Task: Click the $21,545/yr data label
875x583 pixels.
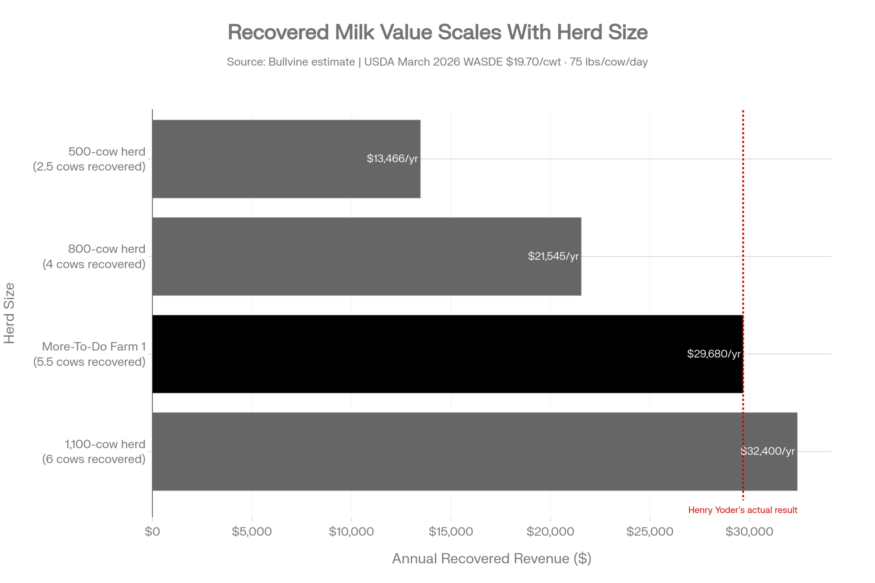Action: point(553,256)
